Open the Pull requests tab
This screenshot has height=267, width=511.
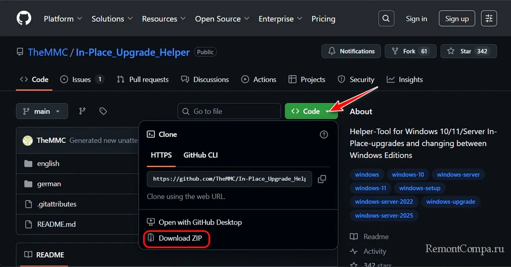(143, 80)
